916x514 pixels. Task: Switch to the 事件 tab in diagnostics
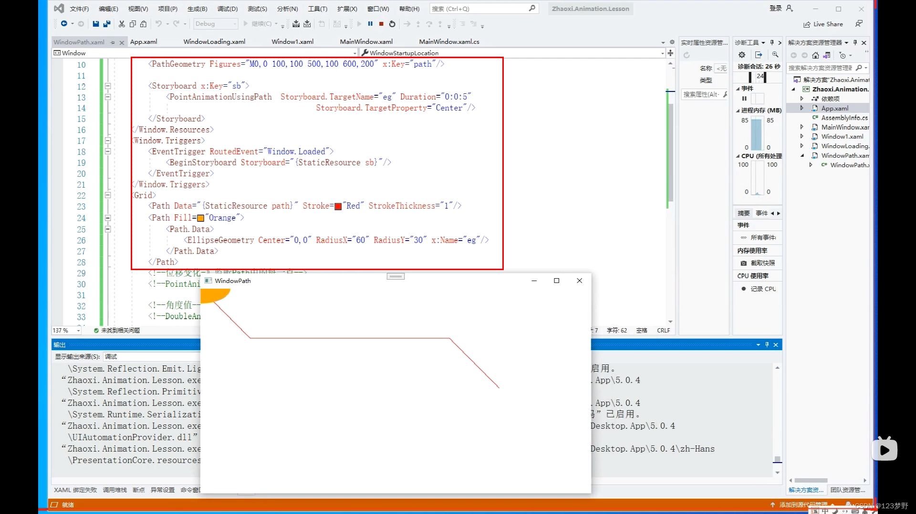(x=761, y=213)
